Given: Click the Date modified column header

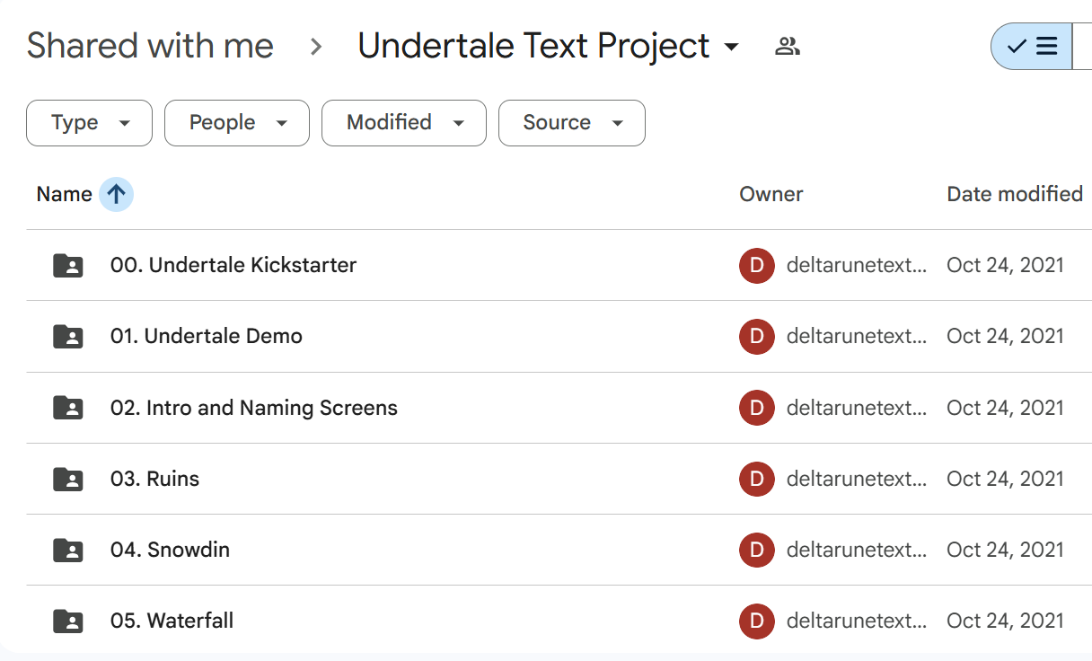Looking at the screenshot, I should coord(1015,194).
